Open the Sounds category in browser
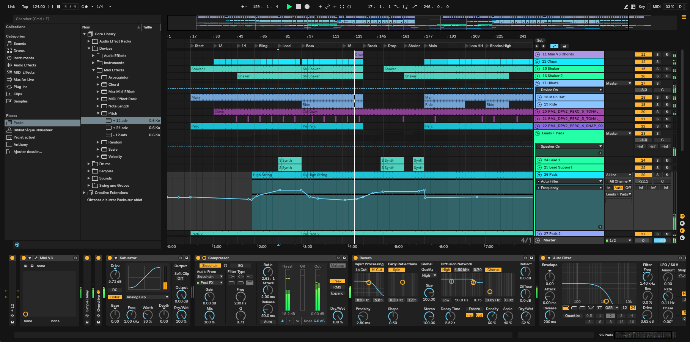 (20, 44)
